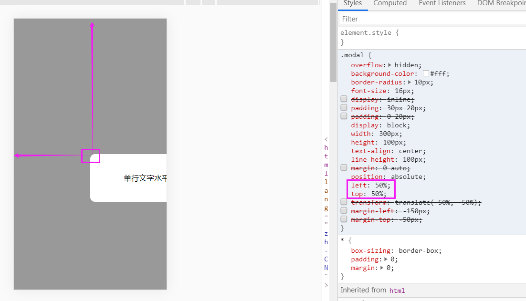The image size is (526, 301).
Task: Open the DOM Breakpoints tab
Action: coord(501,3)
